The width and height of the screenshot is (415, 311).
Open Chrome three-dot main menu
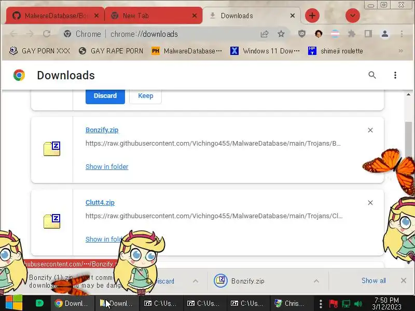tap(402, 34)
